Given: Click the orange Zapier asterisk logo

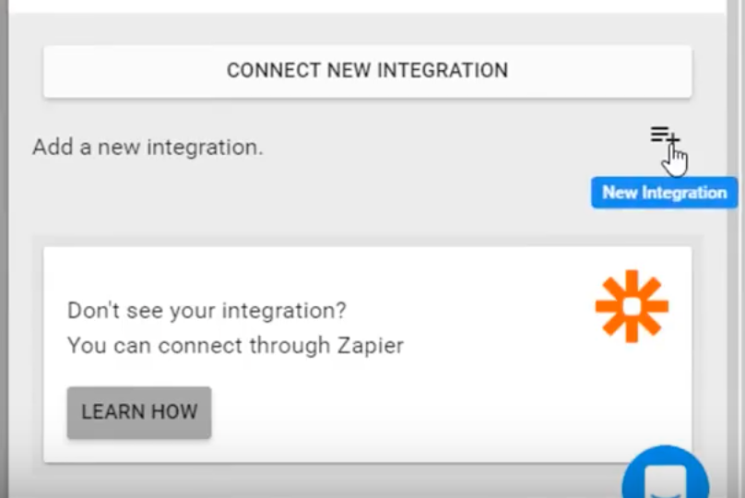Looking at the screenshot, I should (x=632, y=306).
